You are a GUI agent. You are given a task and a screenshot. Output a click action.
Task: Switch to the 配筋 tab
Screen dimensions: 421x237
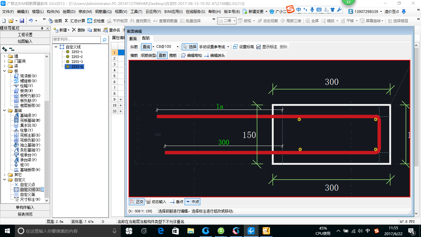coord(146,38)
